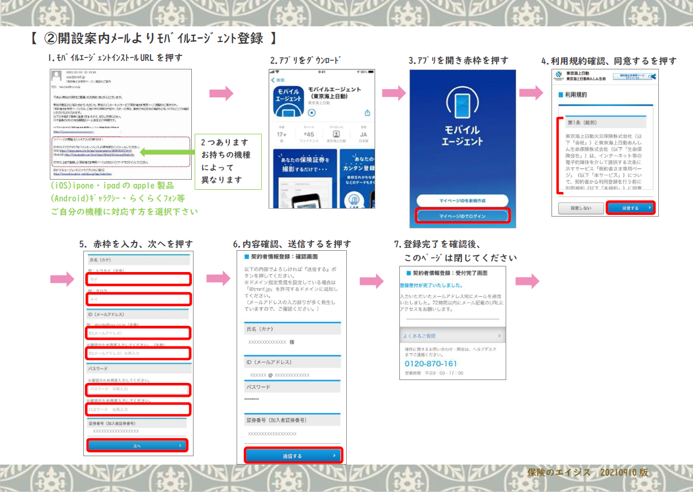Expand よくあるご質問 row
693x492 pixels.
coord(452,336)
